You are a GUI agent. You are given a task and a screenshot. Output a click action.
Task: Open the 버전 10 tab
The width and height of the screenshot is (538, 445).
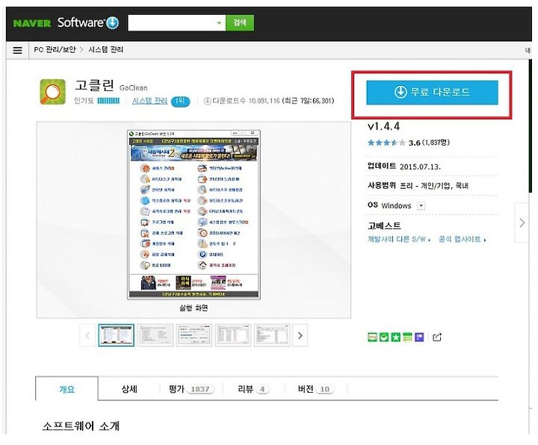tap(315, 389)
